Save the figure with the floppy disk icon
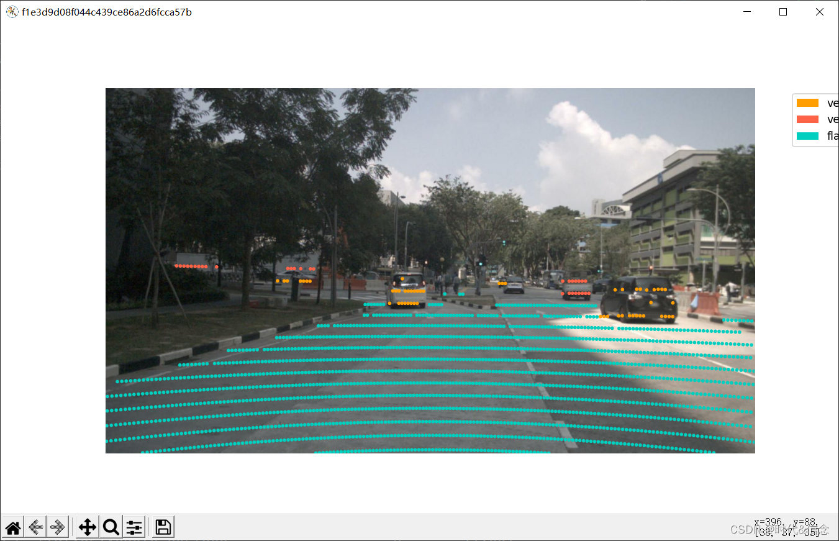This screenshot has height=541, width=839. point(163,527)
